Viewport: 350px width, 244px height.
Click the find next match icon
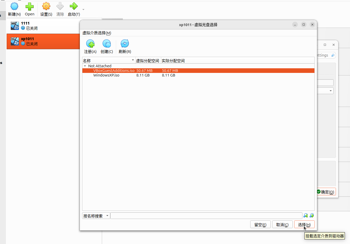[x=312, y=216]
